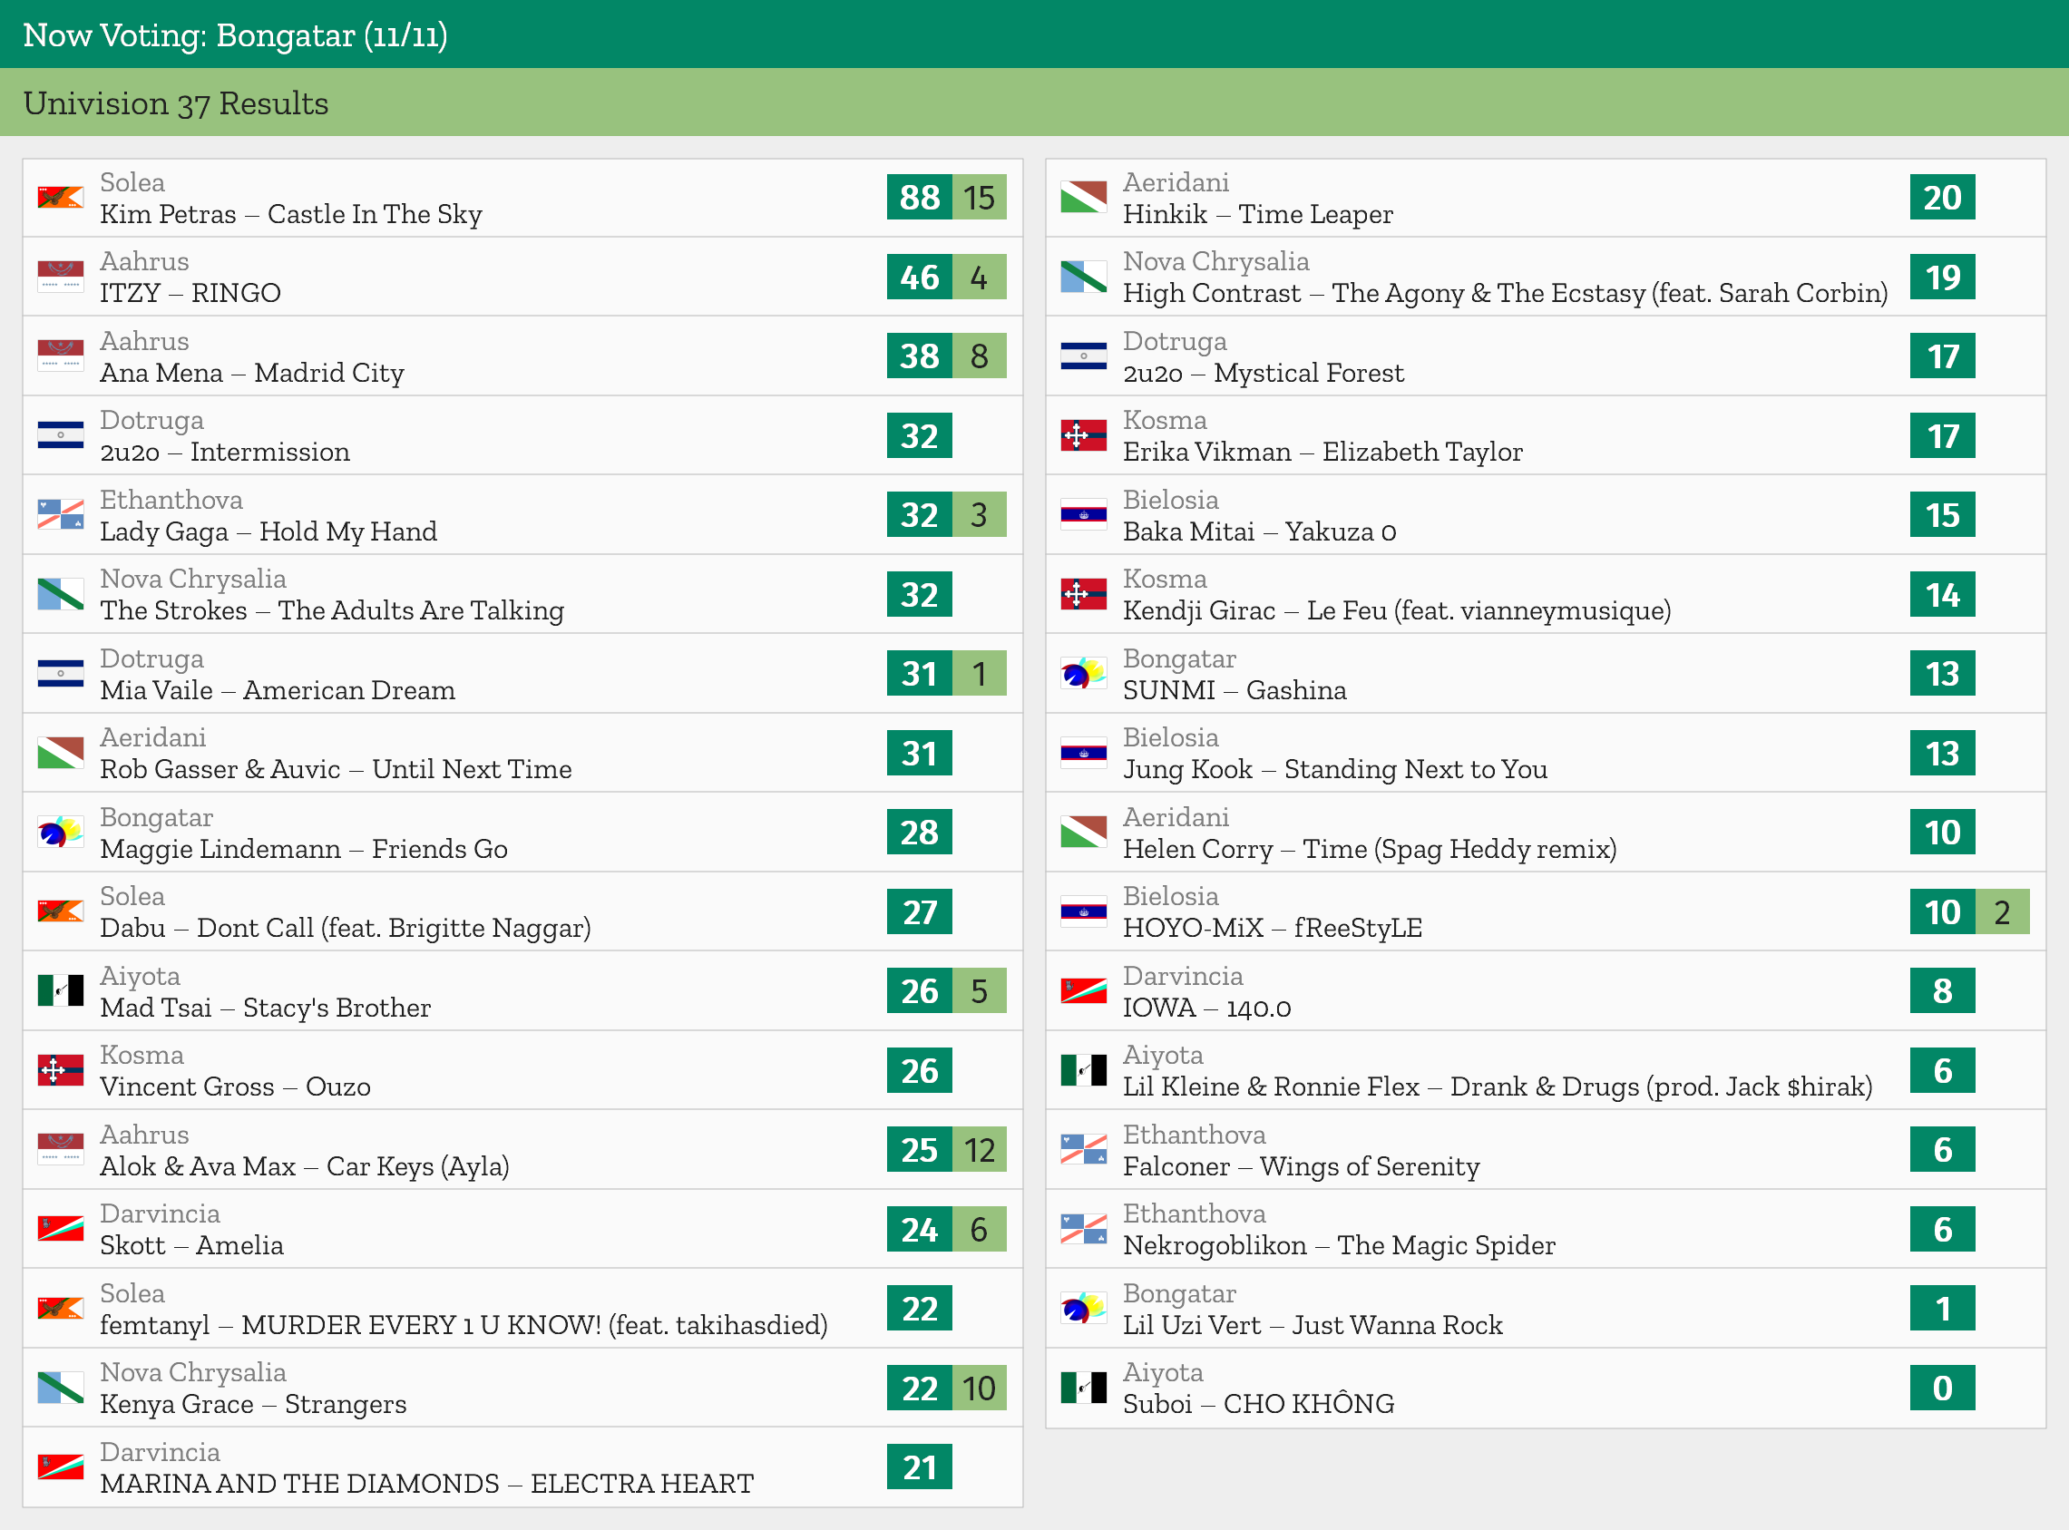Screen dimensions: 2069x1530
Task: Click 'Now Voting: Bongatar (11/11)' header
Action: pyautogui.click(x=235, y=35)
